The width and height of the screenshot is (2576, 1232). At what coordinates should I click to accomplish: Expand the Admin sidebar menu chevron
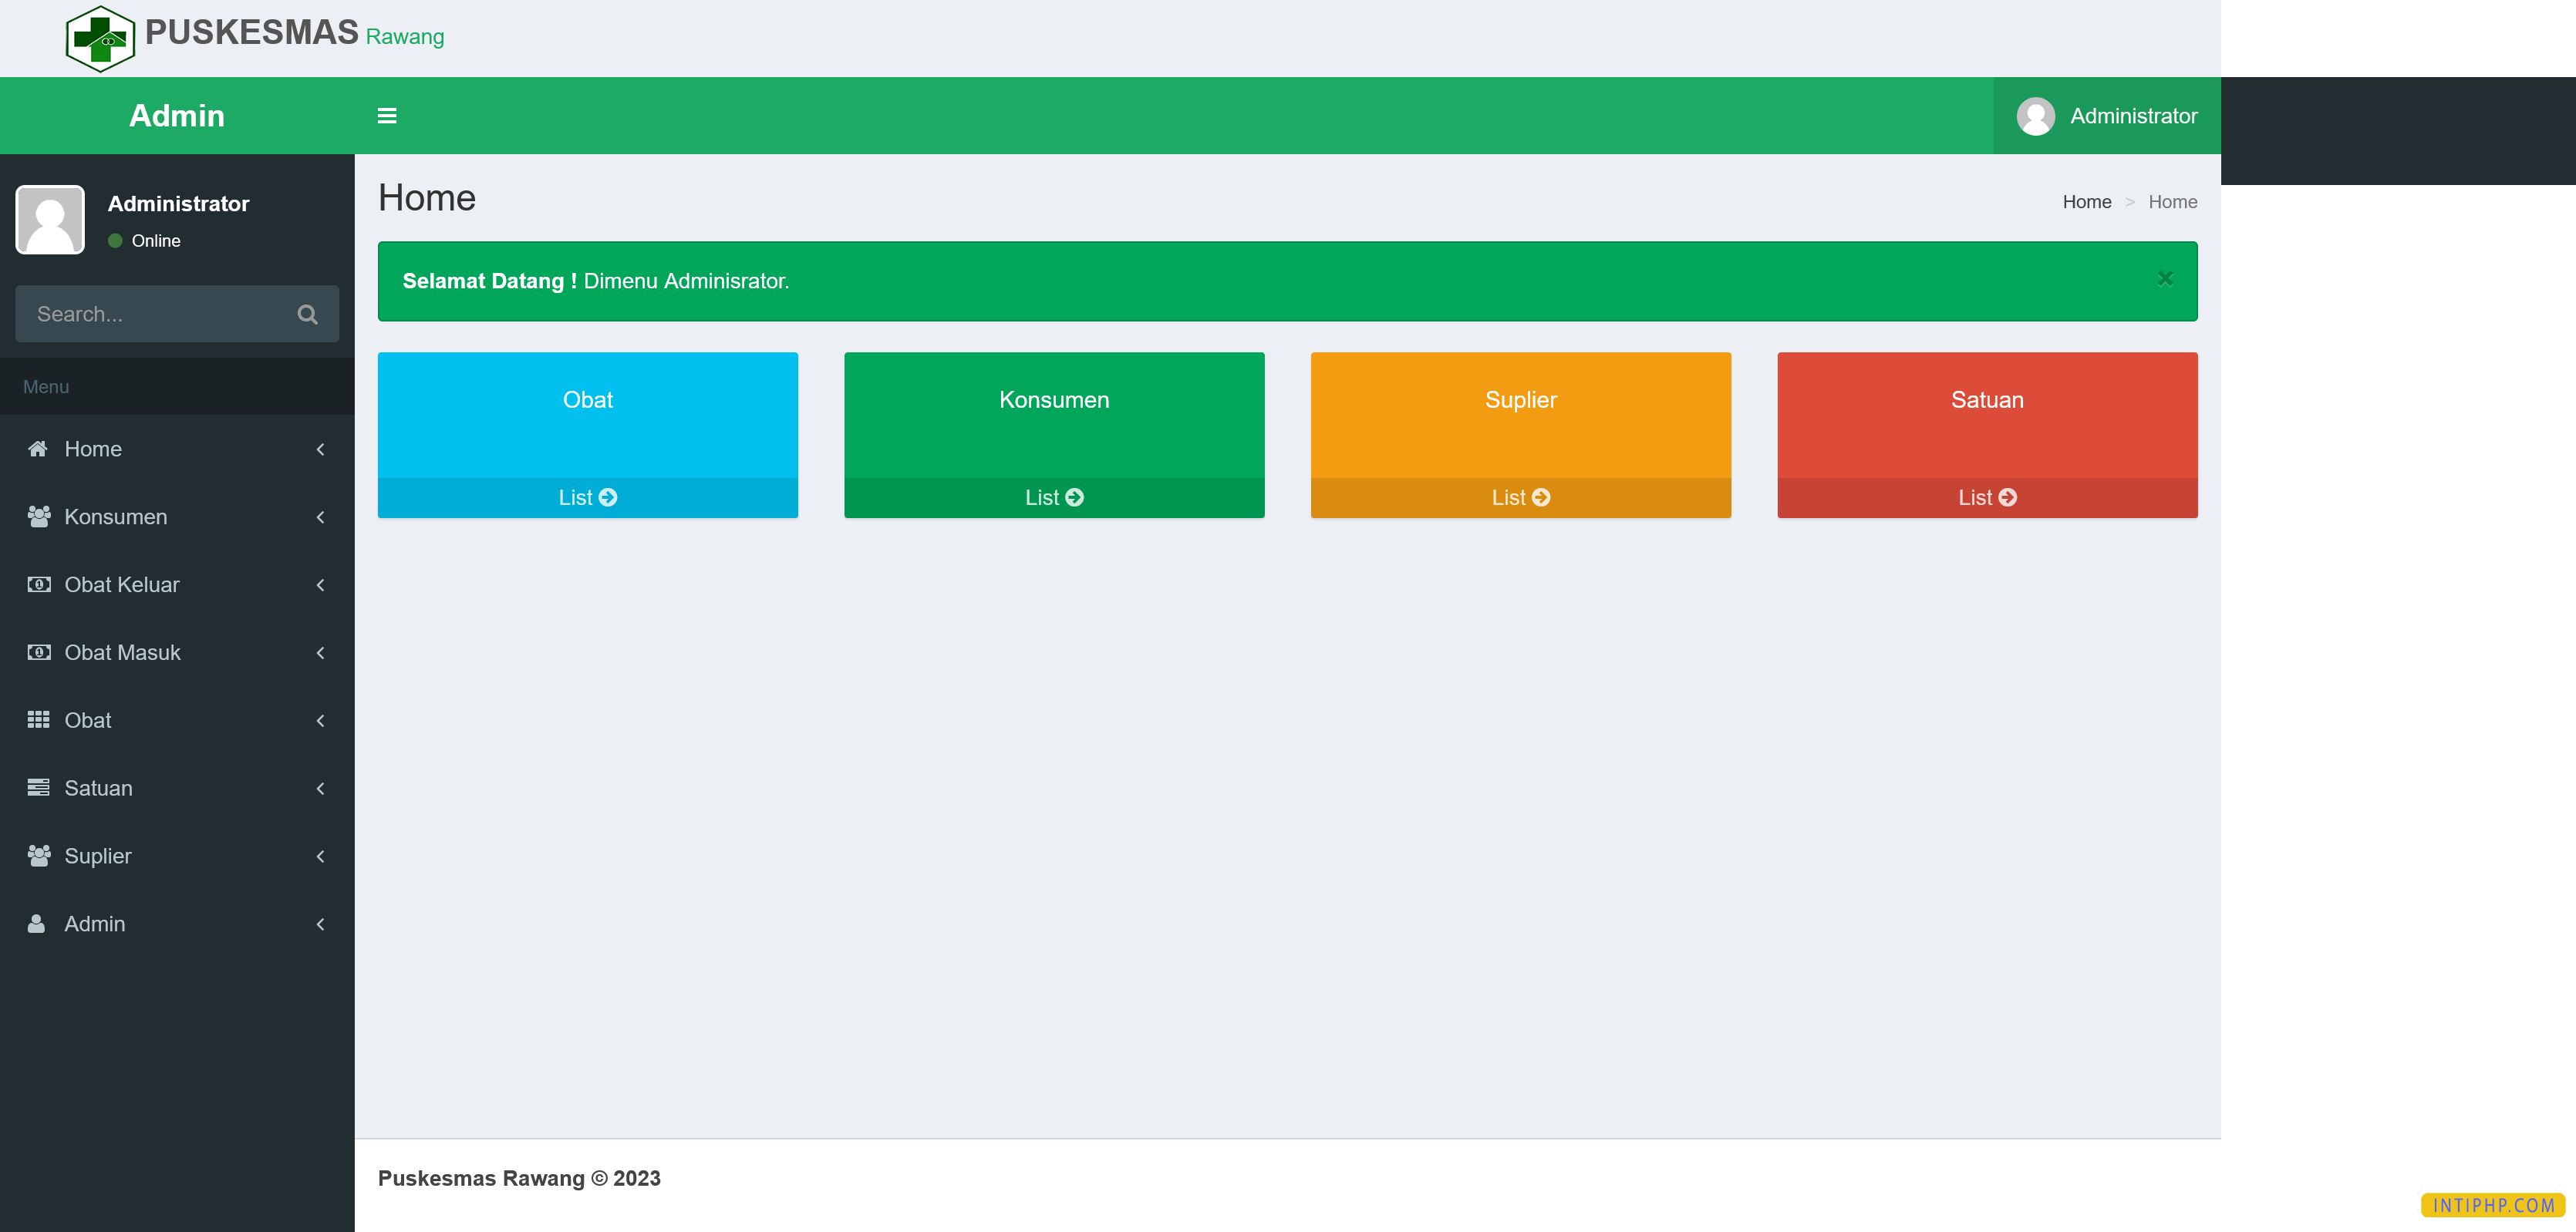click(x=320, y=924)
